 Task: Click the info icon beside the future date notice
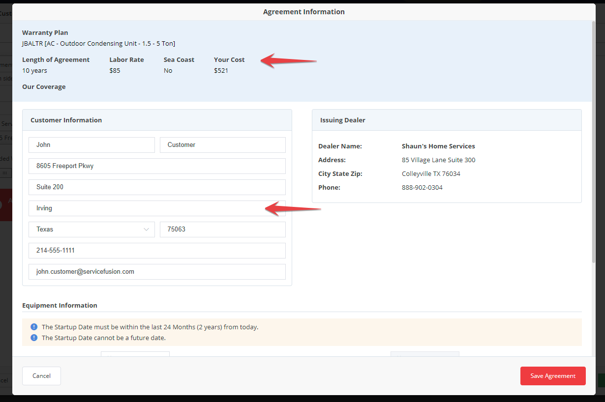click(34, 338)
